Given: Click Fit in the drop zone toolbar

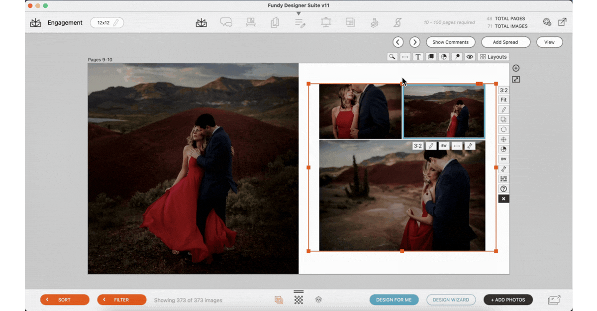Looking at the screenshot, I should (x=503, y=100).
